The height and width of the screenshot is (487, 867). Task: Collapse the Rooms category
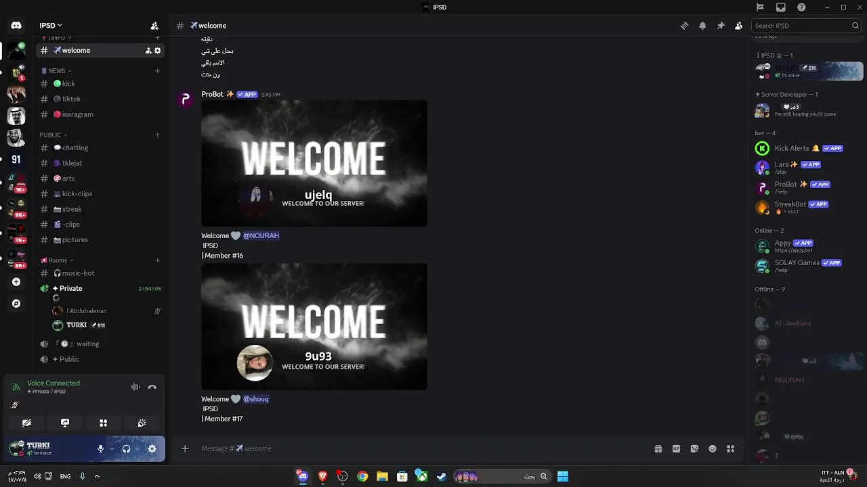pos(57,260)
